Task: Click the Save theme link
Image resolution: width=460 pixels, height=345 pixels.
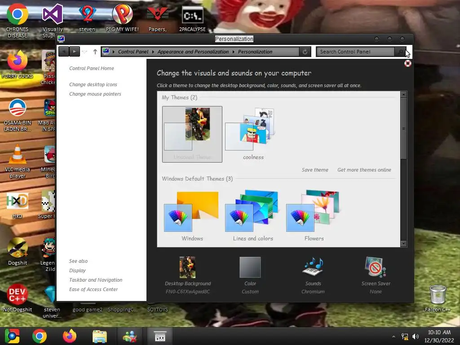Action: [x=315, y=170]
